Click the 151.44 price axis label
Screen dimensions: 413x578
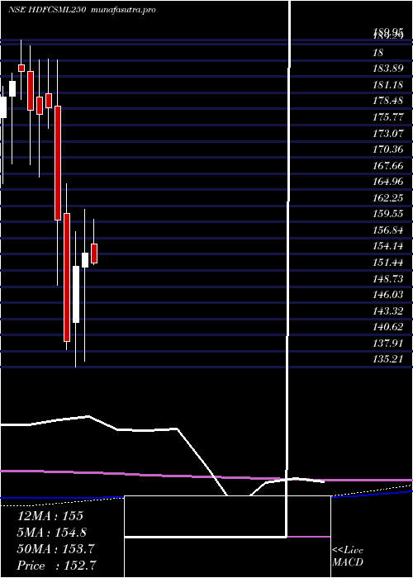pos(388,263)
